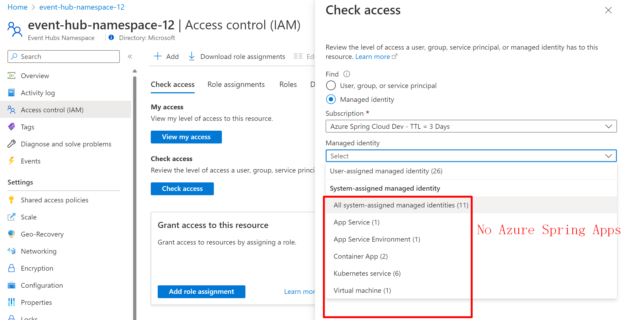Switch to the Role assignments tab
The height and width of the screenshot is (320, 625).
pyautogui.click(x=236, y=85)
